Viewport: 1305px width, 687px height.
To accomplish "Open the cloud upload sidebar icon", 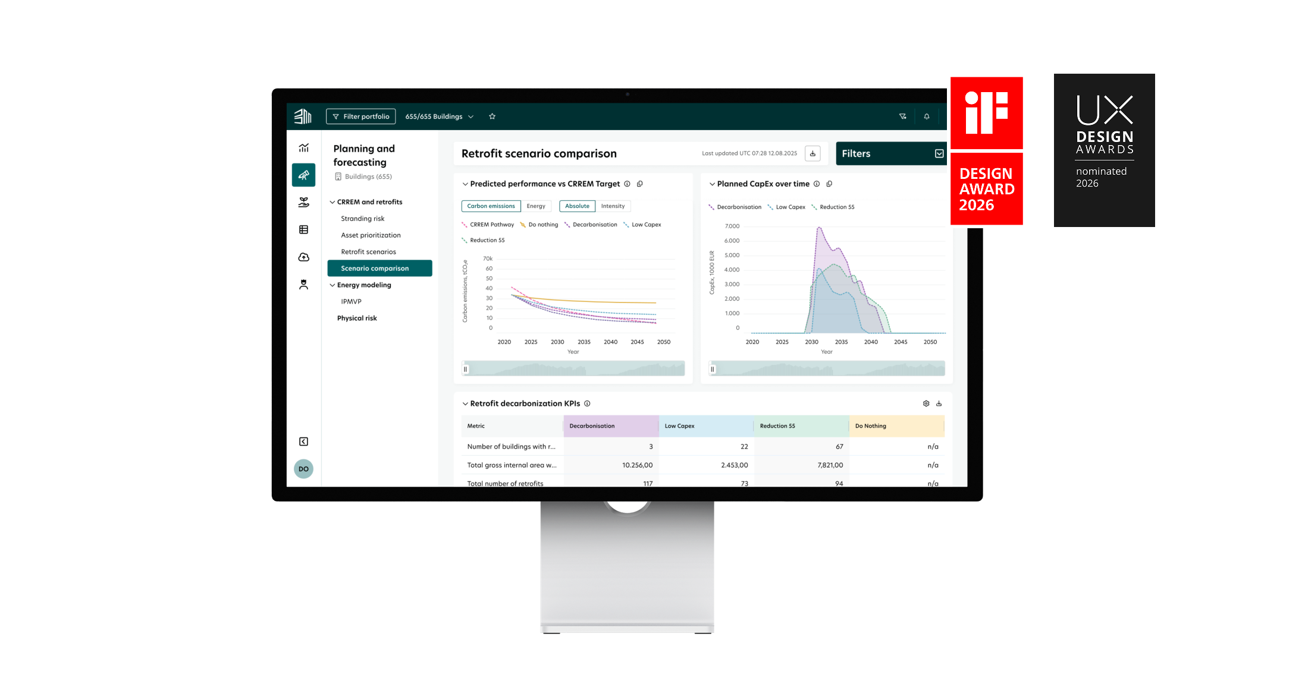I will click(303, 257).
